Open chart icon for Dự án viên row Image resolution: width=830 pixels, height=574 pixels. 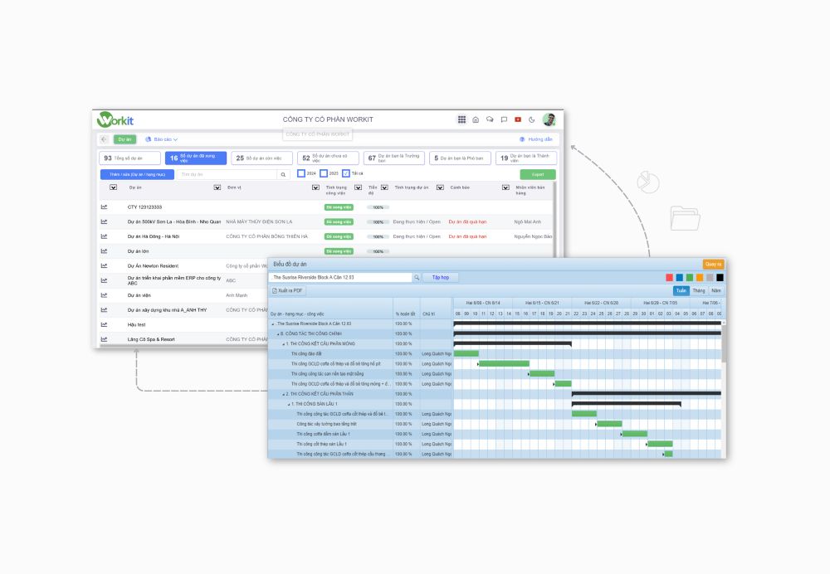coord(105,295)
